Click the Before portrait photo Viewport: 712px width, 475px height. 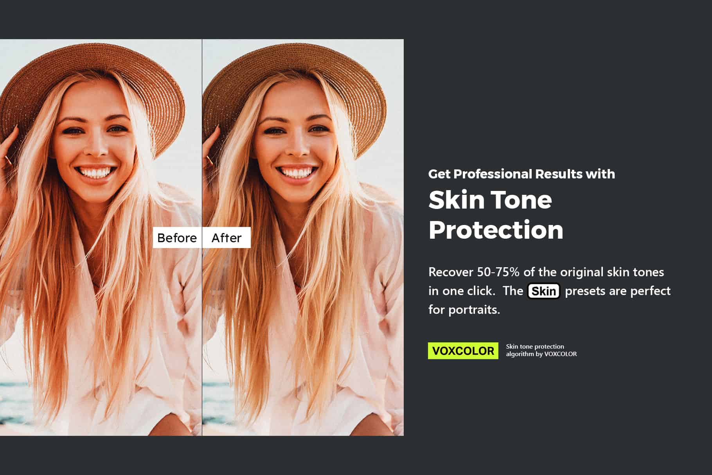point(101,238)
